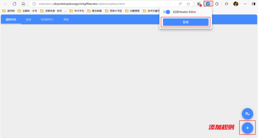Open the Favorites list icon
This screenshot has height=138, width=258.
(x=227, y=4)
